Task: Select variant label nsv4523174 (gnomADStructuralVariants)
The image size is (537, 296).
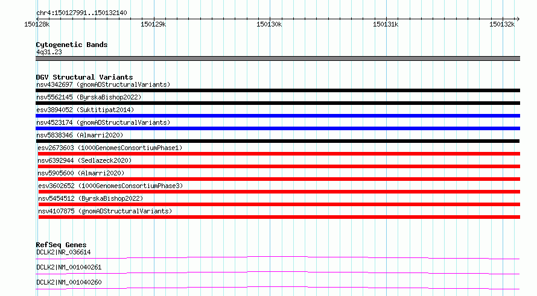Action: pyautogui.click(x=103, y=122)
